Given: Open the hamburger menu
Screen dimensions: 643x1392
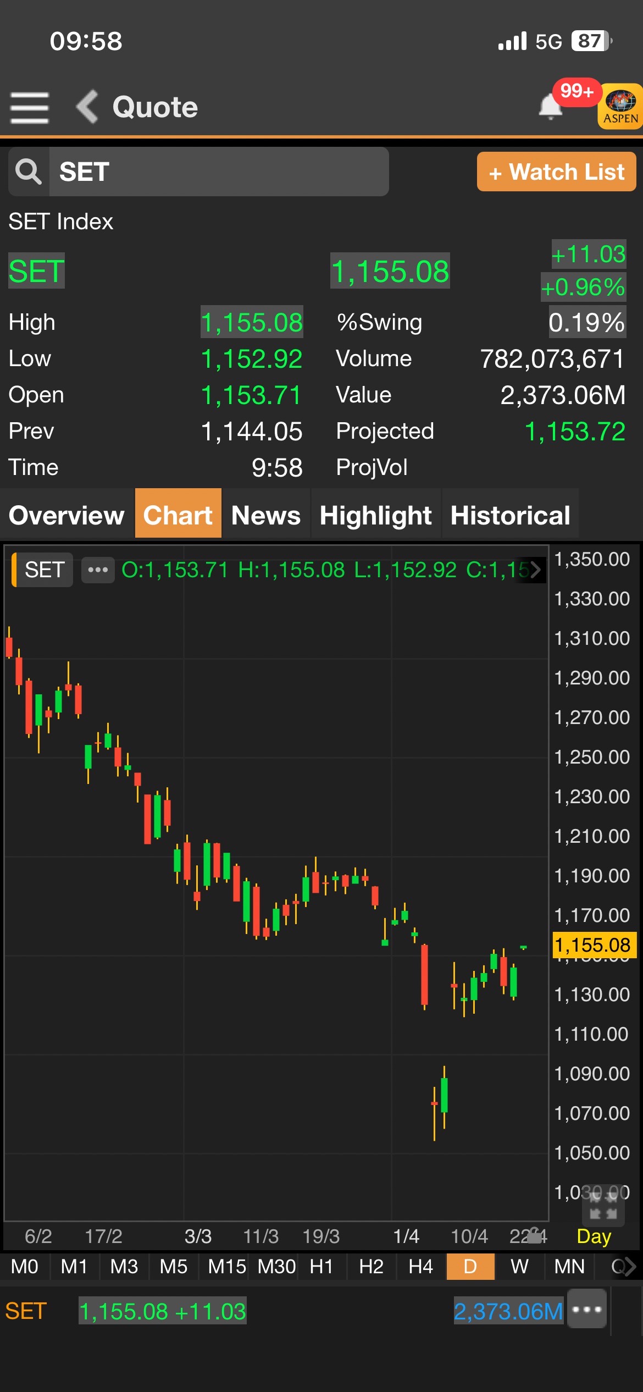Looking at the screenshot, I should 29,107.
